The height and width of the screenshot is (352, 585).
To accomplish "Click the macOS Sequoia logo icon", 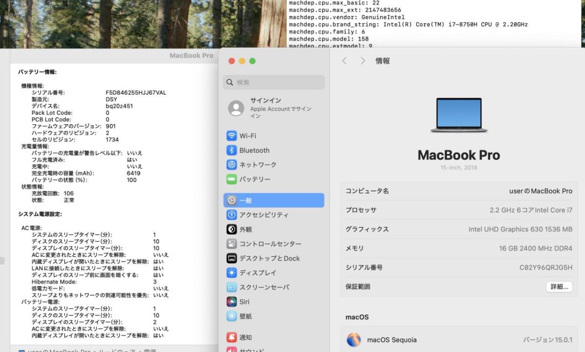I will tap(353, 340).
